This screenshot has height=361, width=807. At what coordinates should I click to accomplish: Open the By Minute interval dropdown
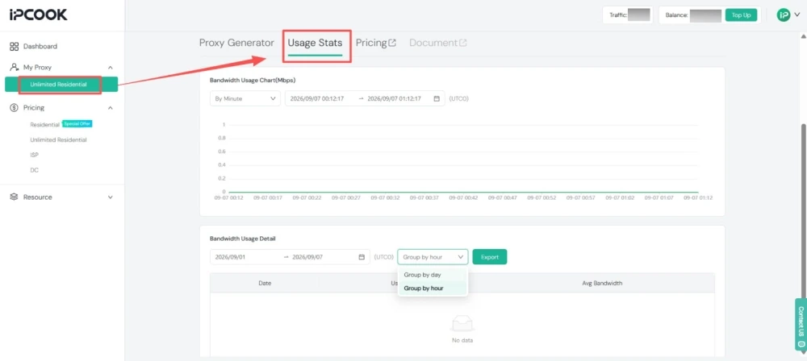[245, 99]
